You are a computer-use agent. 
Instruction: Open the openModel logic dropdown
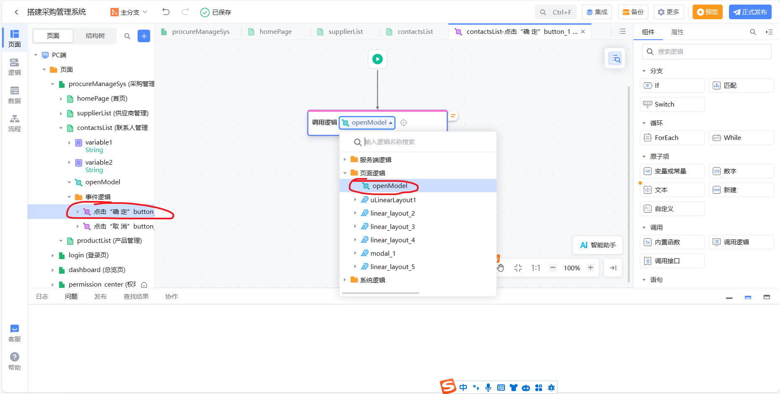point(367,123)
